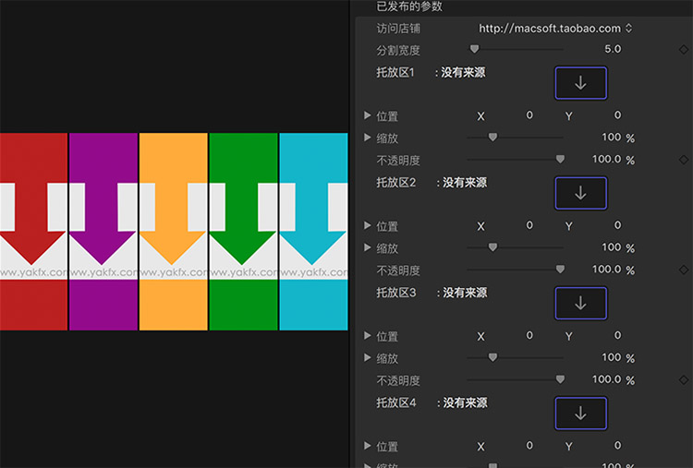Click the 托放区4 drop well
Viewport: 693px width, 468px height.
581,414
